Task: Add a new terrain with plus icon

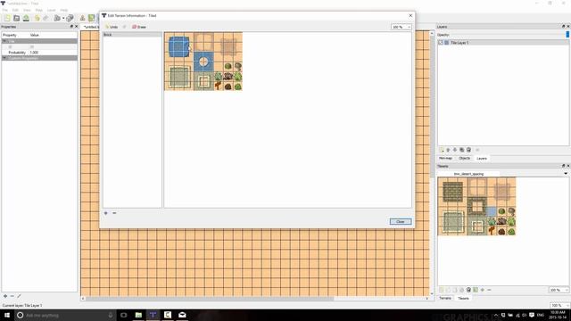Action: (106, 213)
